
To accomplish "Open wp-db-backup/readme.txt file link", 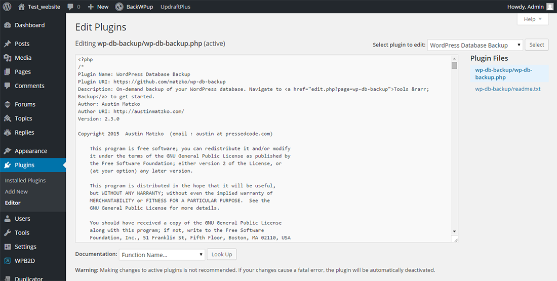I will (508, 89).
